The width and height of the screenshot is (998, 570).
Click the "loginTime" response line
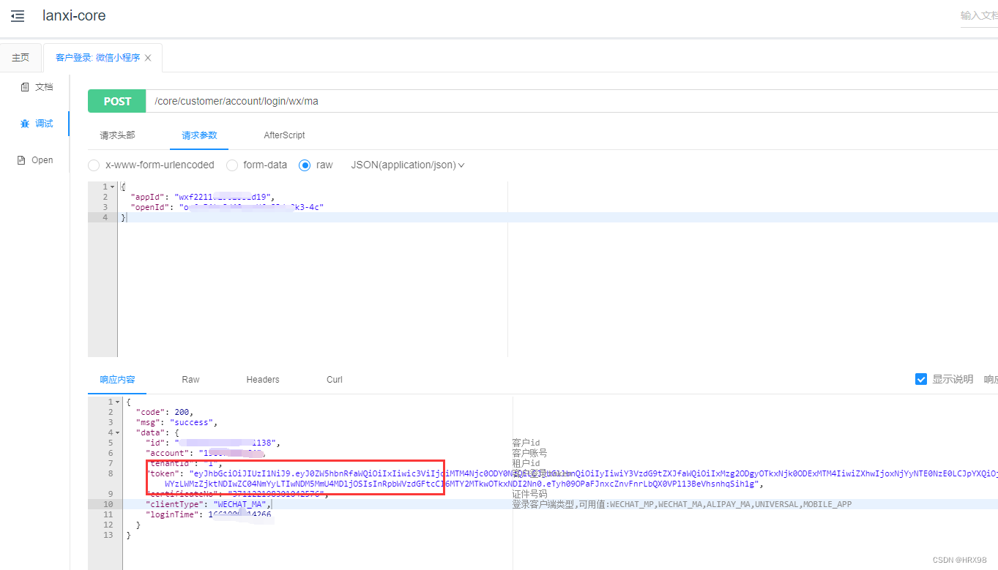click(208, 514)
